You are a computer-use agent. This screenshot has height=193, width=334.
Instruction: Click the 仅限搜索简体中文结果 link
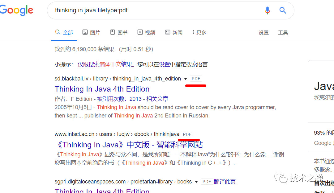point(105,64)
